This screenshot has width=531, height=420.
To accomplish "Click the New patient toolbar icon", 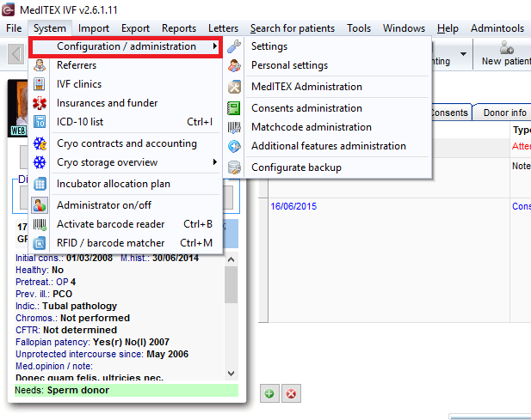I will click(507, 48).
